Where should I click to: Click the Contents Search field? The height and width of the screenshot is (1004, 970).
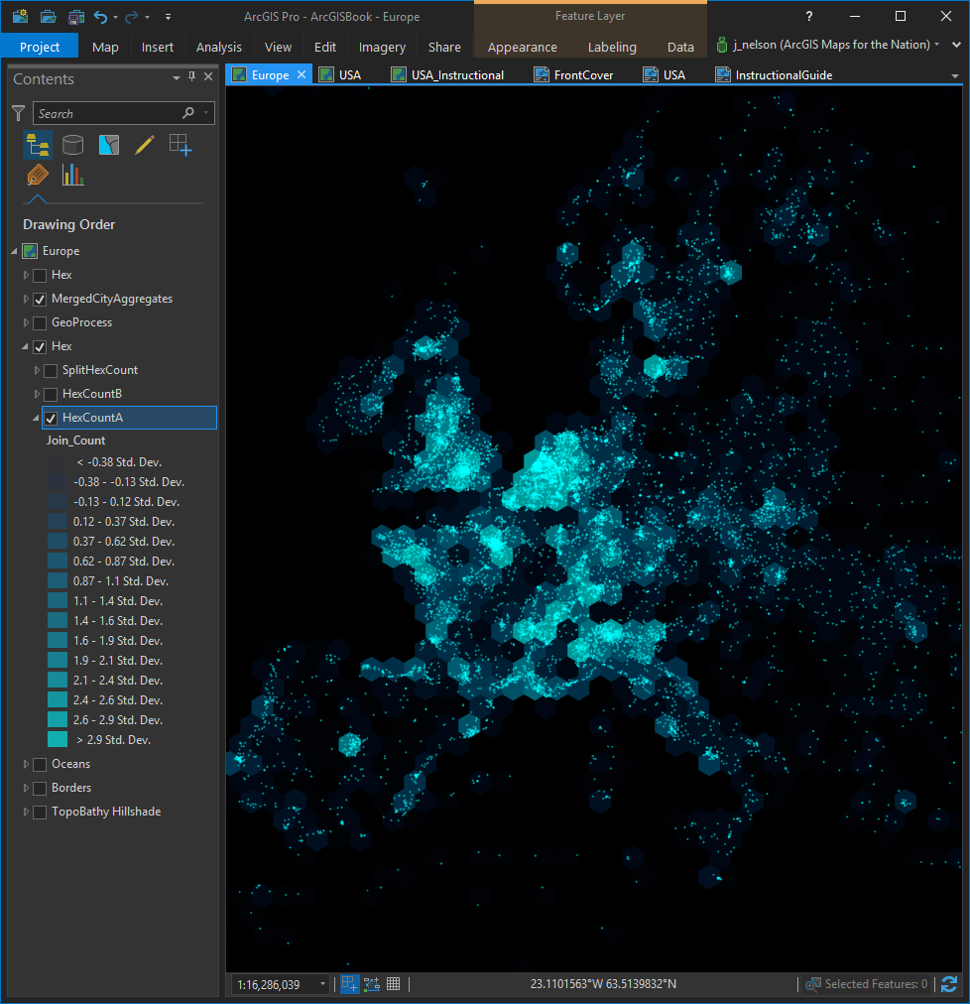pos(109,113)
